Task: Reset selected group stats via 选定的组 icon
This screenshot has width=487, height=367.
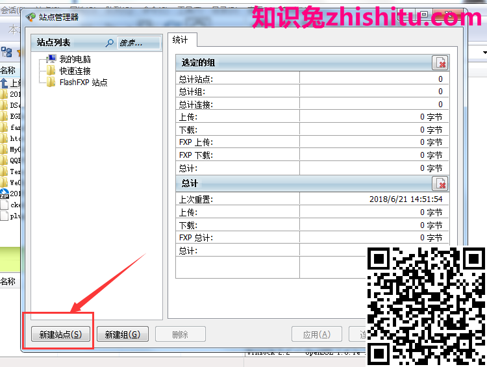Action: pos(440,63)
